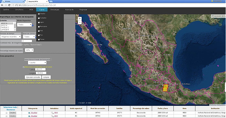Image resolution: width=226 pixels, height=118 pixels.
Task: Collapse the Capas menu
Action: pos(42,10)
